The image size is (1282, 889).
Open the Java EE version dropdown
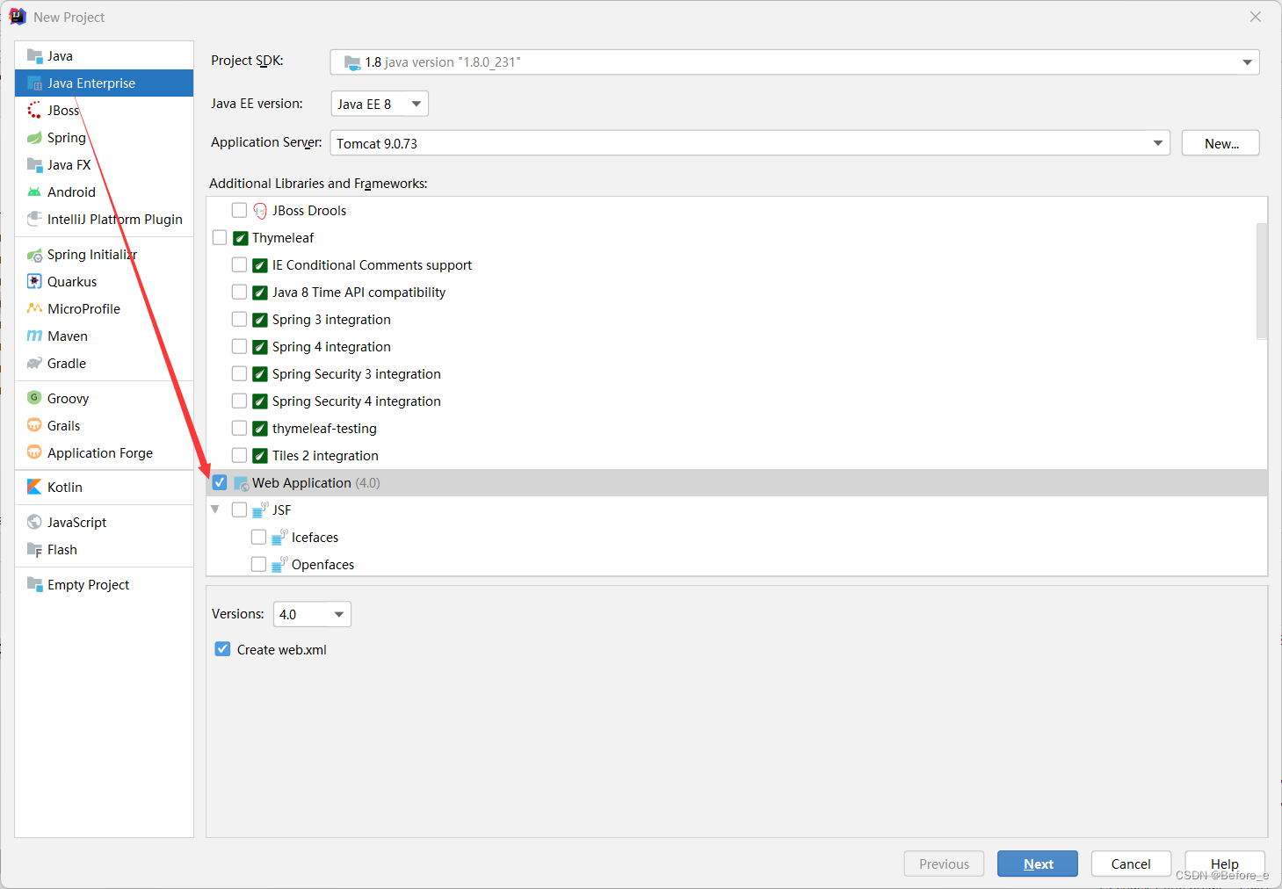pyautogui.click(x=380, y=104)
